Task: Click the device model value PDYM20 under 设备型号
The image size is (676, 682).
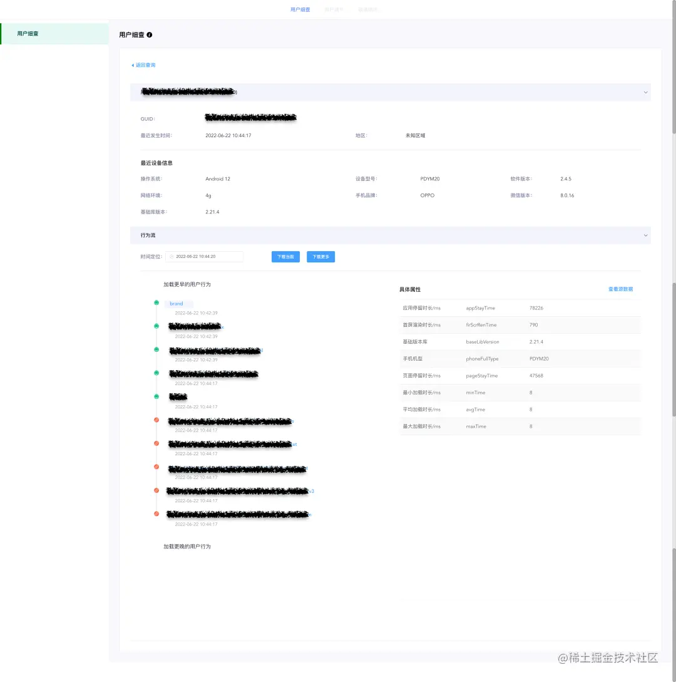Action: [x=430, y=178]
